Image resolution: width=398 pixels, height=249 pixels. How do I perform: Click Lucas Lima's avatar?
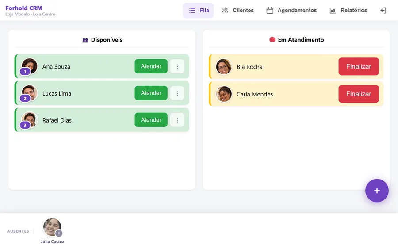[30, 93]
